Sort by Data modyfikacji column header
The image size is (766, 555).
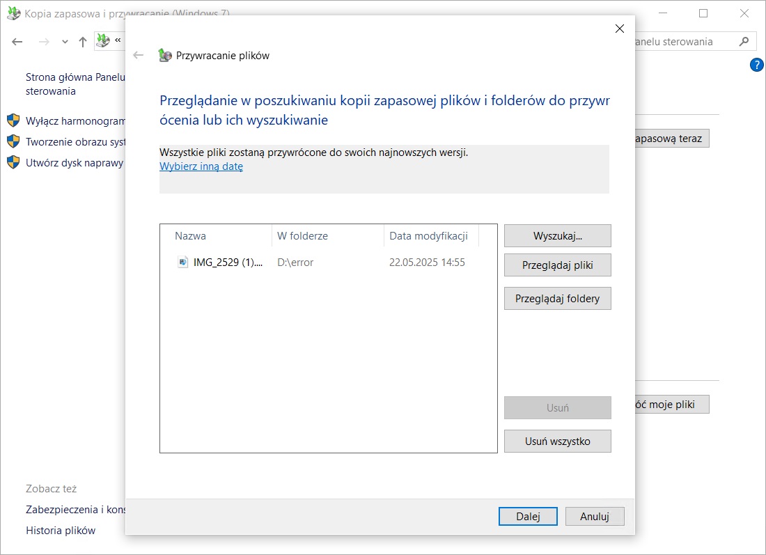(428, 236)
